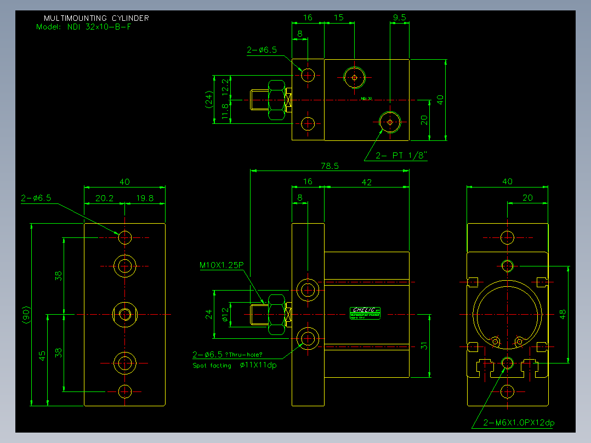Click the 19.8 horizontal dimension
The height and width of the screenshot is (443, 591).
click(x=145, y=198)
